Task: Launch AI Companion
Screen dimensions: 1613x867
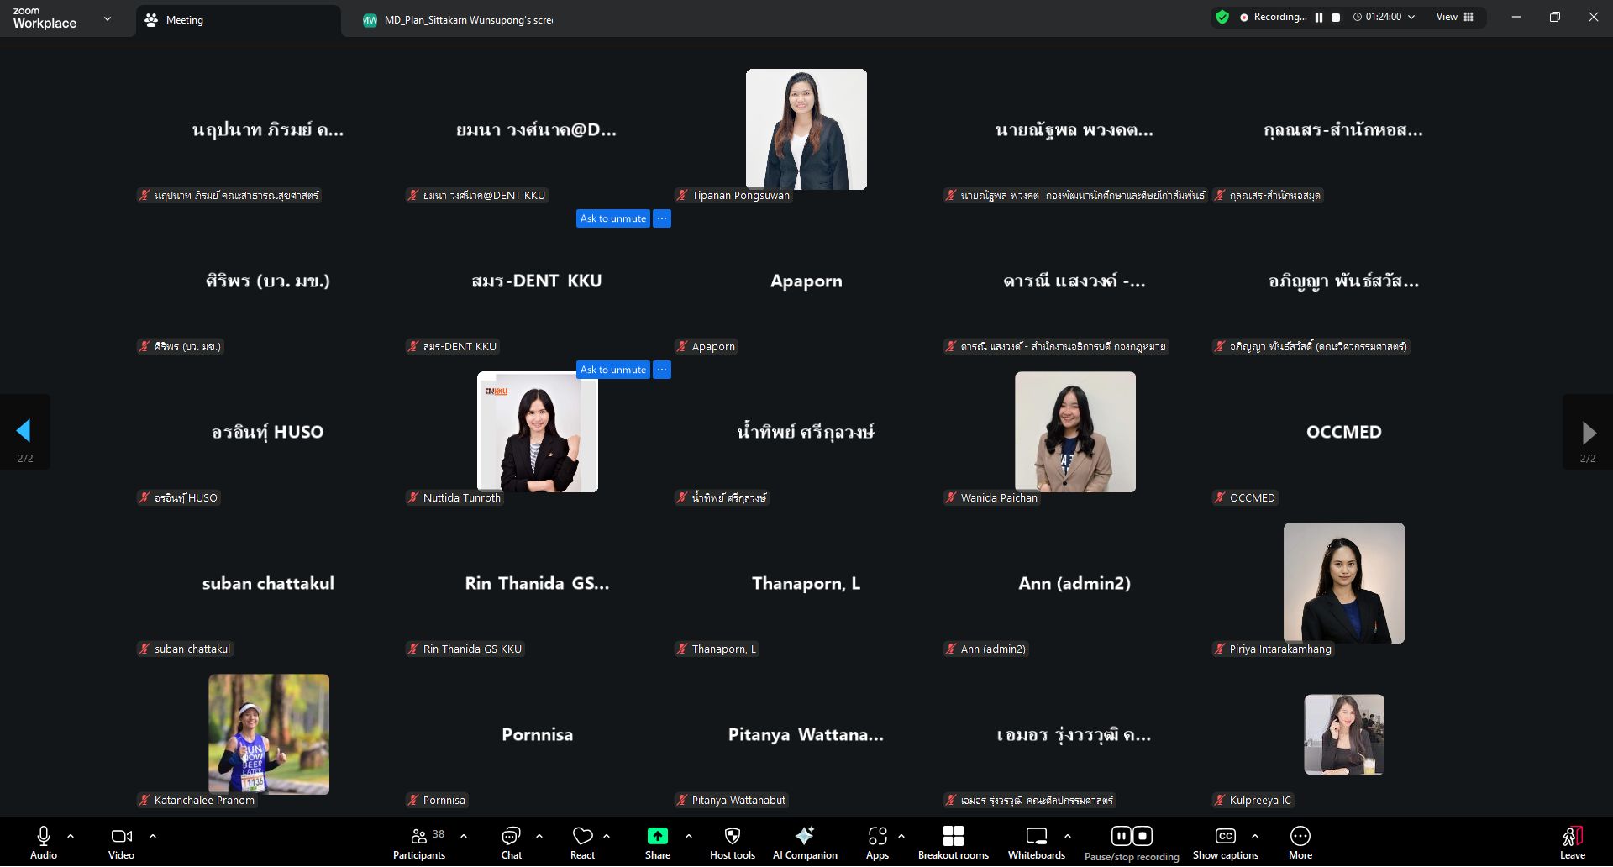Action: (804, 842)
